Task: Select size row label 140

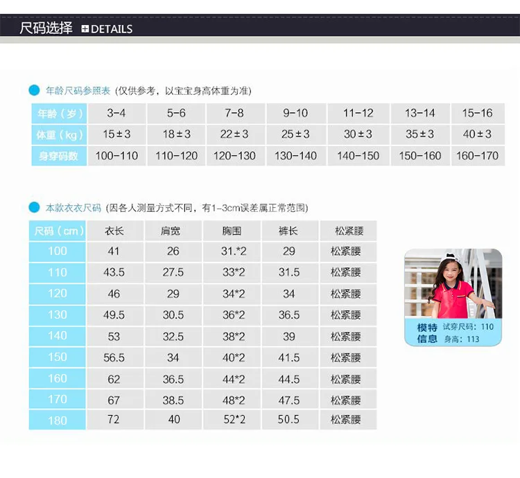Action: pyautogui.click(x=58, y=337)
